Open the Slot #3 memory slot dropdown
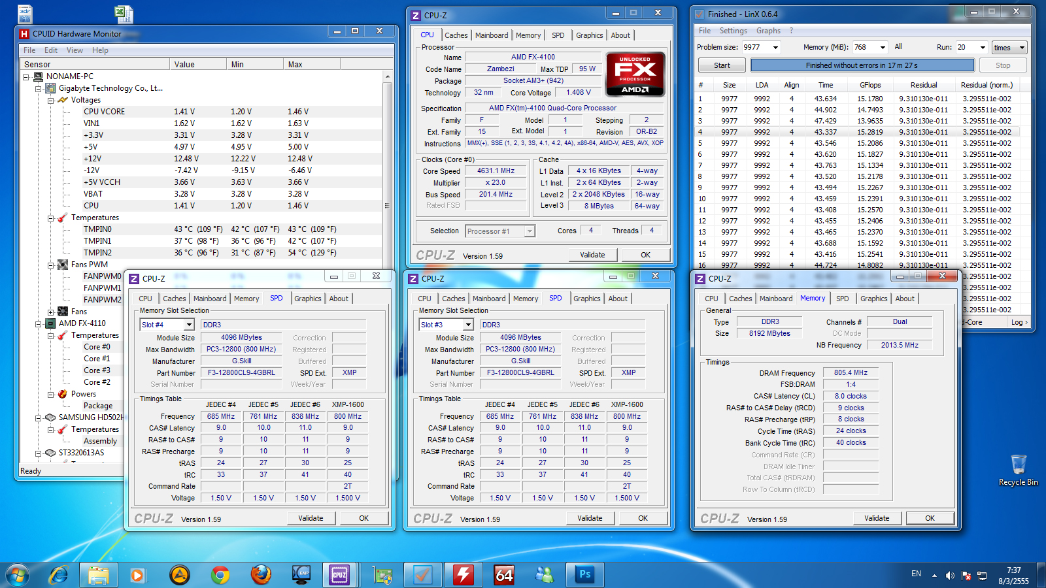The image size is (1046, 588). coord(468,325)
